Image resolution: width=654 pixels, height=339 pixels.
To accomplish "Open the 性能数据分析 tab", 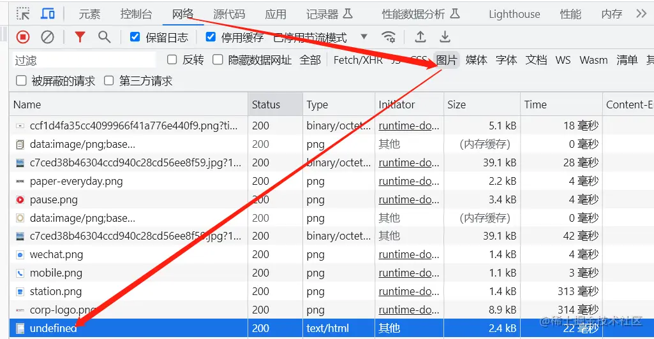I will point(421,14).
